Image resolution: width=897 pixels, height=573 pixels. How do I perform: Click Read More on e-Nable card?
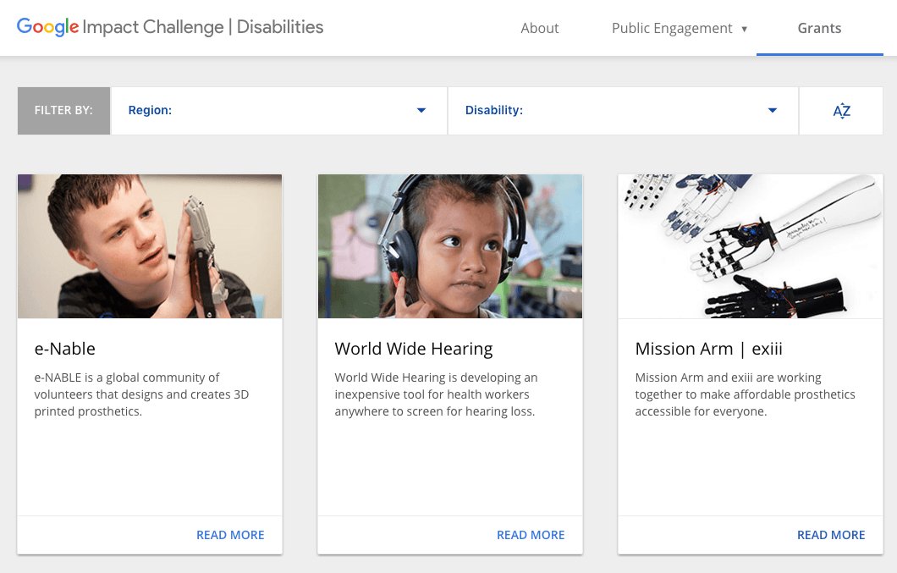pyautogui.click(x=230, y=535)
